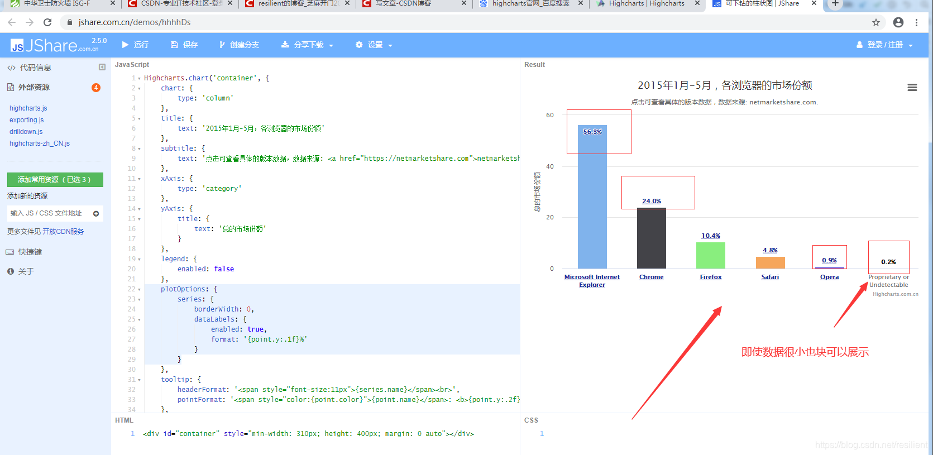Collapse sidebar using icon beside 代码信息
Image resolution: width=933 pixels, height=455 pixels.
(x=102, y=67)
